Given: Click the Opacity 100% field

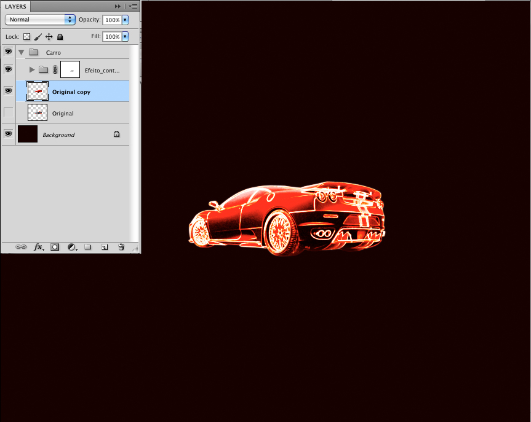Looking at the screenshot, I should pos(112,20).
